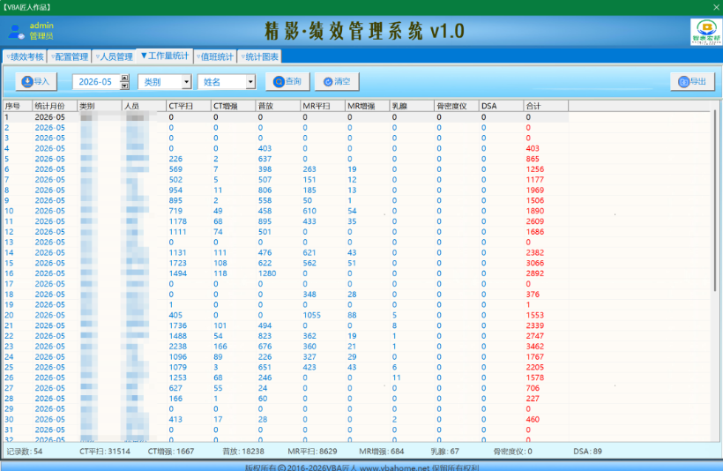Click 普放 value 1280 in row 16
The width and height of the screenshot is (723, 471).
pos(267,273)
